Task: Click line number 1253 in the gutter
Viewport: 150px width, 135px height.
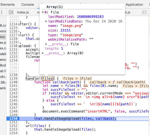Action: pos(13,129)
